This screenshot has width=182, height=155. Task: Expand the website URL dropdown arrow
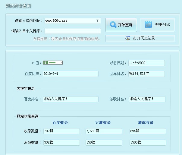coord(98,21)
